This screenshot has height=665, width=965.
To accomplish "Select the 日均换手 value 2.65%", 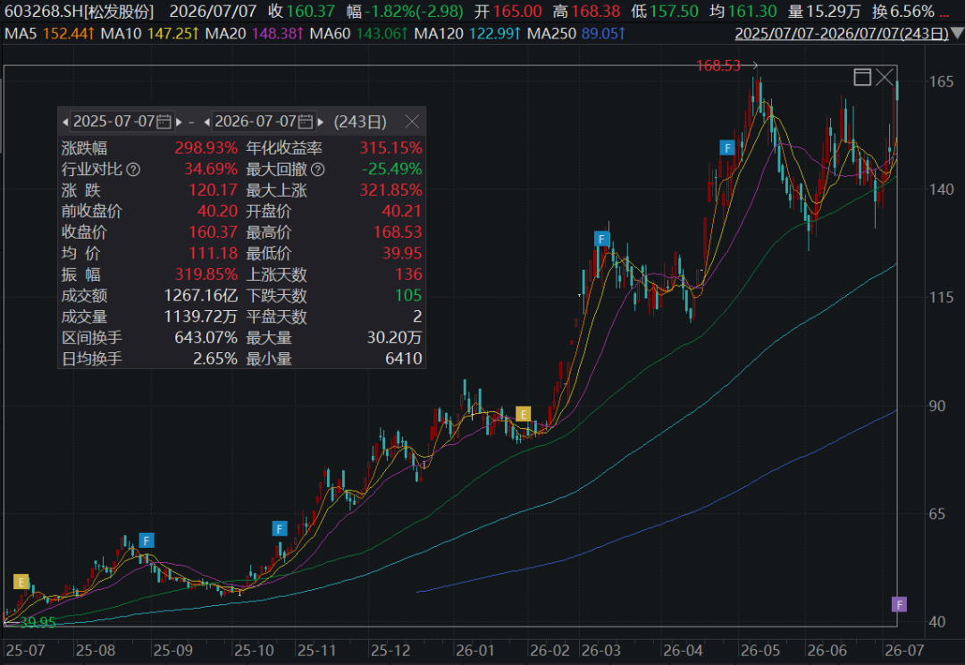I will (x=215, y=358).
